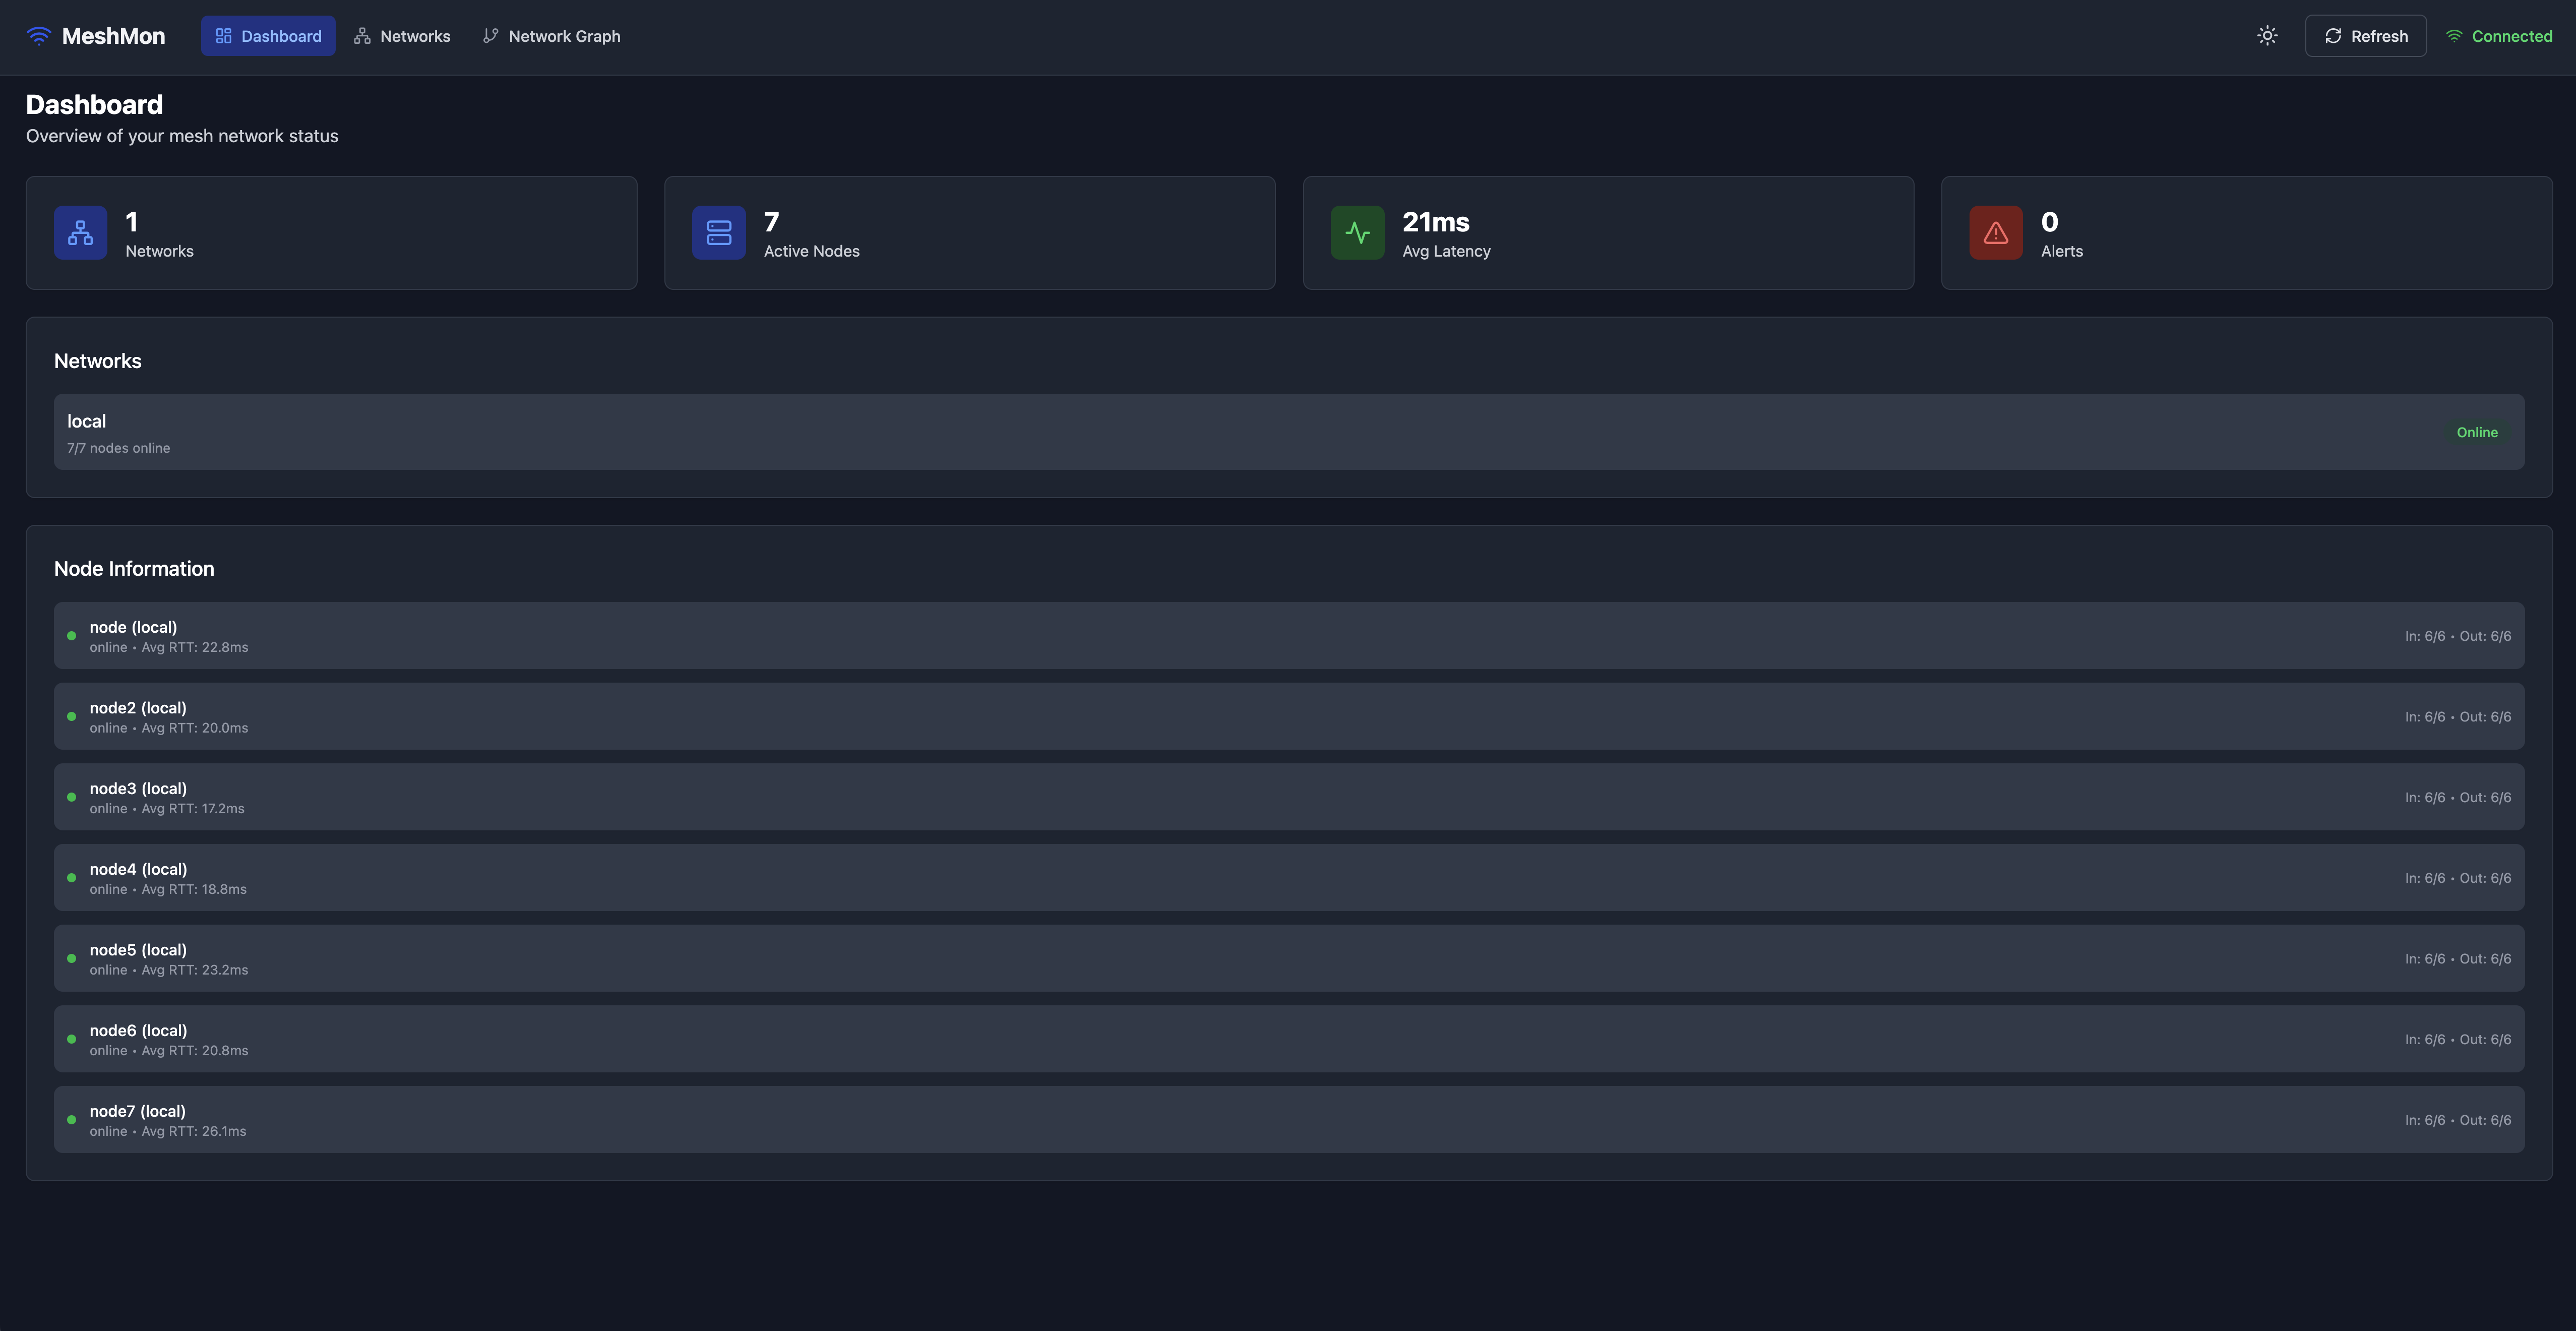Click the Alerts warning triangle icon
The height and width of the screenshot is (1331, 2576).
[1995, 233]
